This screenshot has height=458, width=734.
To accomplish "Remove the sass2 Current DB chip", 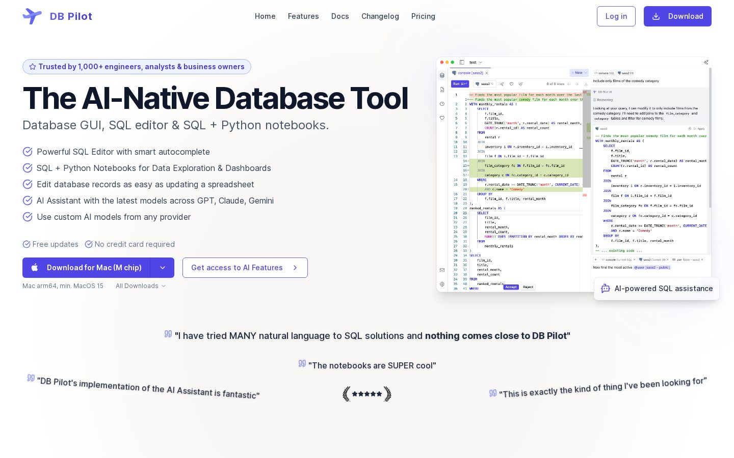I will 668,260.
